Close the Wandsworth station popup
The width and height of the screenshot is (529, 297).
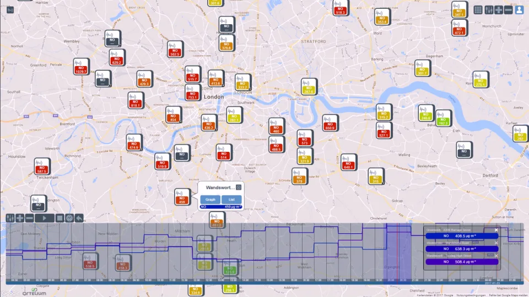(239, 187)
